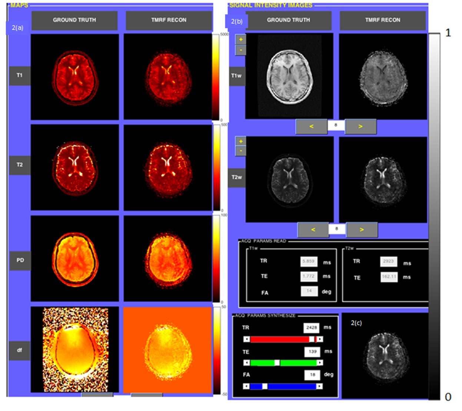Viewport: 462px width, 411px height.
Task: Click the PD map row label button
Action: pos(20,260)
